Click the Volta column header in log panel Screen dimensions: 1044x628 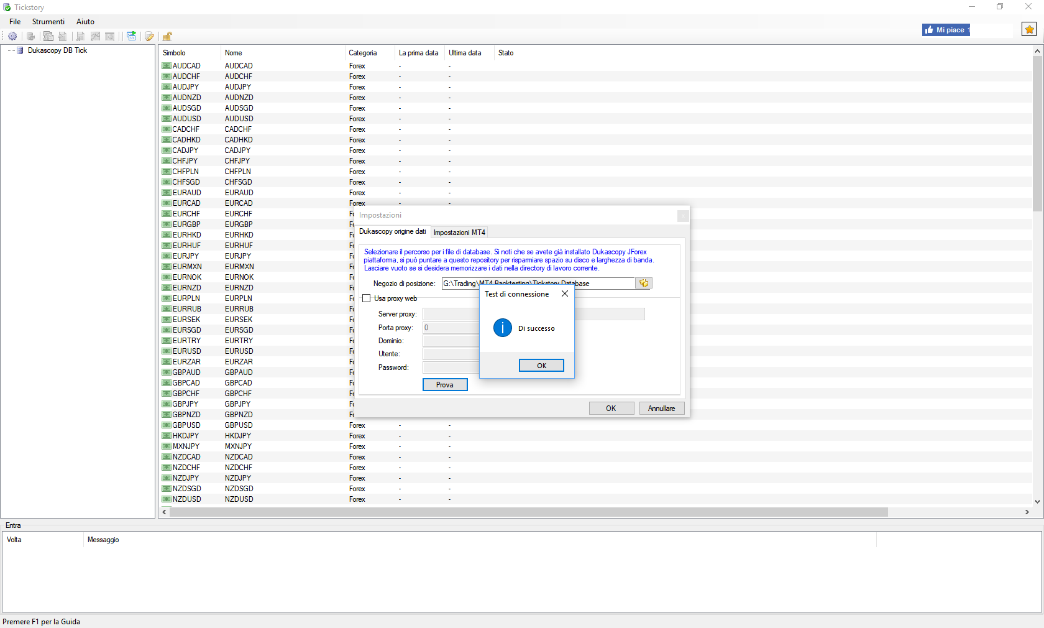coord(43,540)
